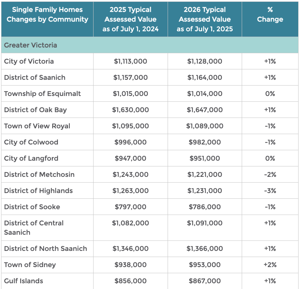Select the 2026 Typical Assessed Value header
The image size is (300, 289).
pyautogui.click(x=205, y=19)
